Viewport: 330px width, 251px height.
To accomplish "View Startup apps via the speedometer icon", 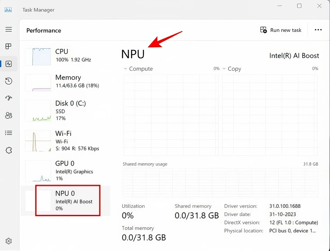I will (9, 98).
